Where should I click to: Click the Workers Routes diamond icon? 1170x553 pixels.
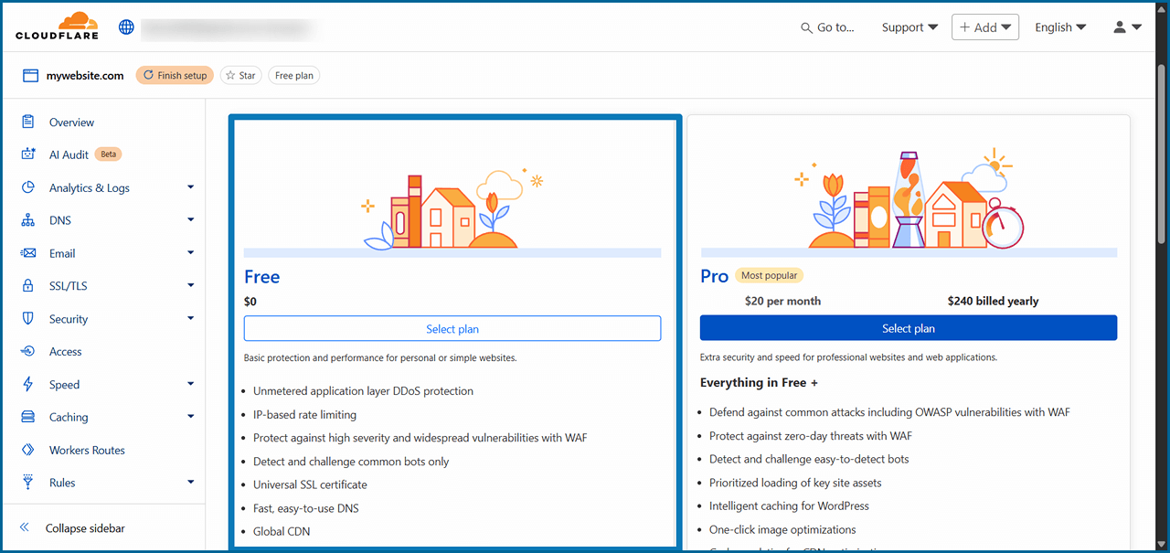click(x=28, y=450)
